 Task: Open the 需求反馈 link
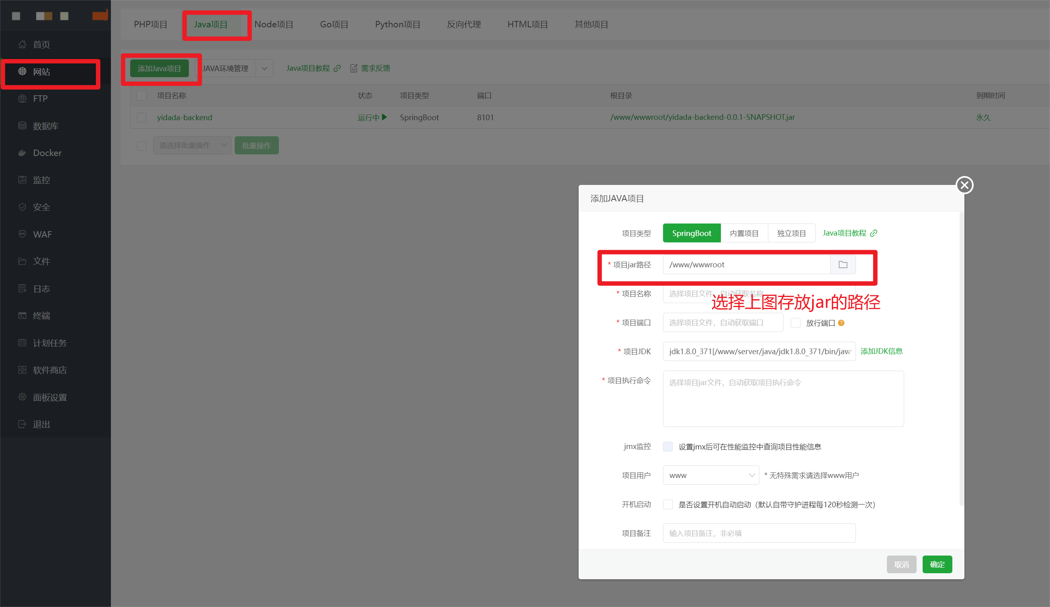tap(375, 68)
